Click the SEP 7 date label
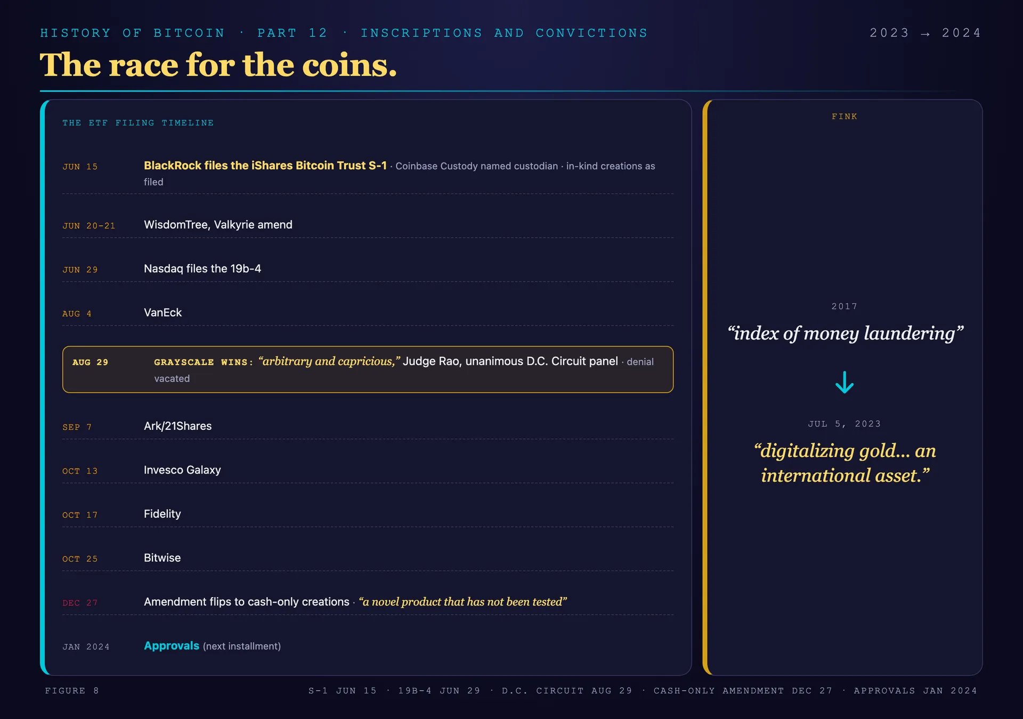1023x719 pixels. click(77, 427)
